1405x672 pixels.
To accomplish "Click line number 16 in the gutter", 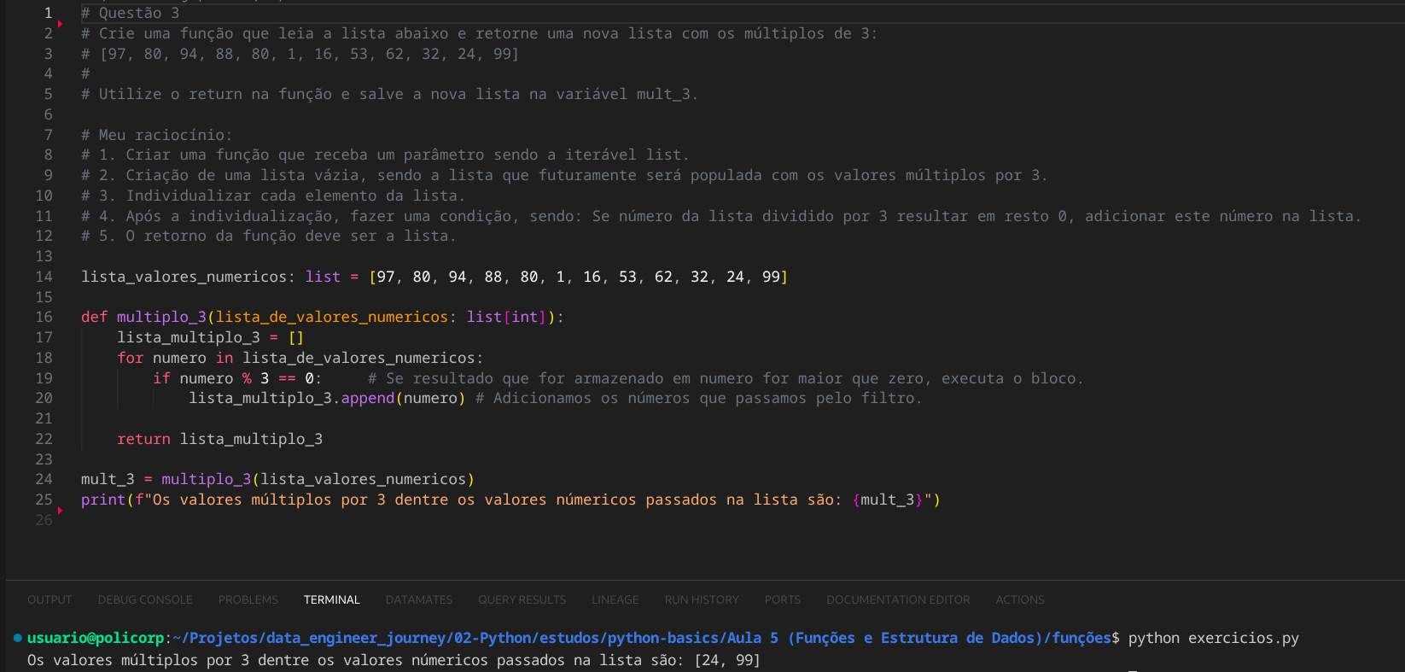I will 44,317.
